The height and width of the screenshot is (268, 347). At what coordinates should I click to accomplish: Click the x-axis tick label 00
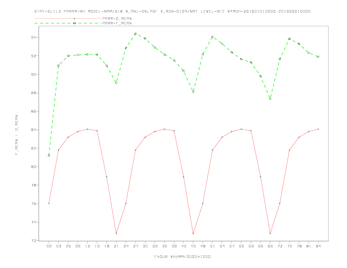[x=49, y=246]
